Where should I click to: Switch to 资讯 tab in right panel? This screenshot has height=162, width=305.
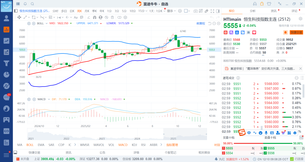click(x=273, y=11)
